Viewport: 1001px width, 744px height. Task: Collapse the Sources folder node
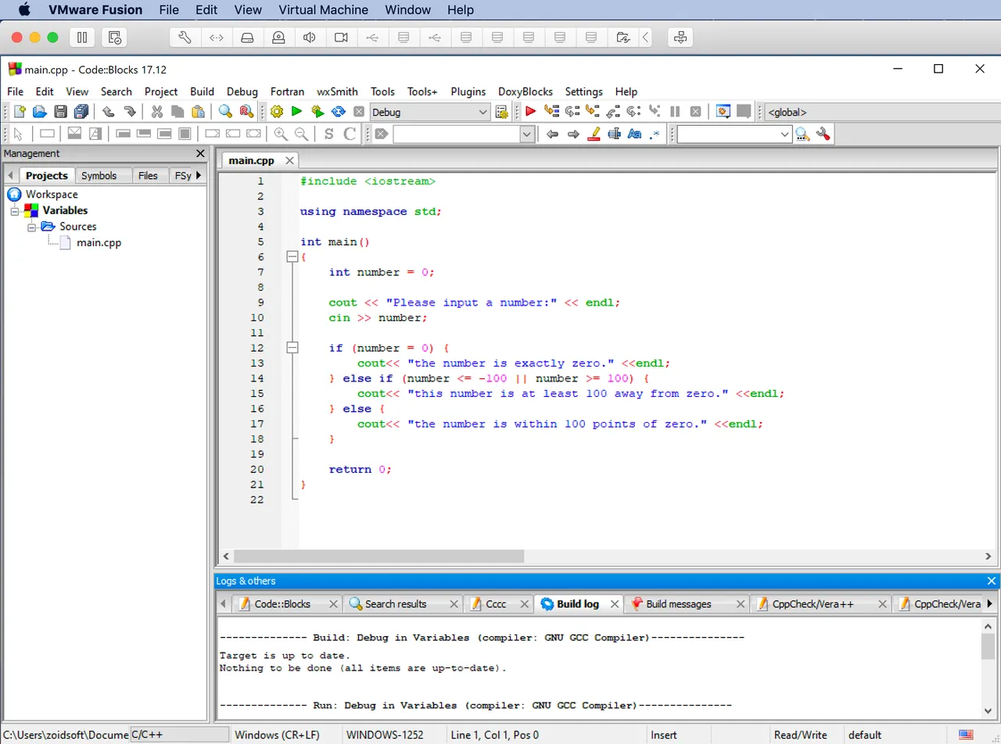[31, 227]
